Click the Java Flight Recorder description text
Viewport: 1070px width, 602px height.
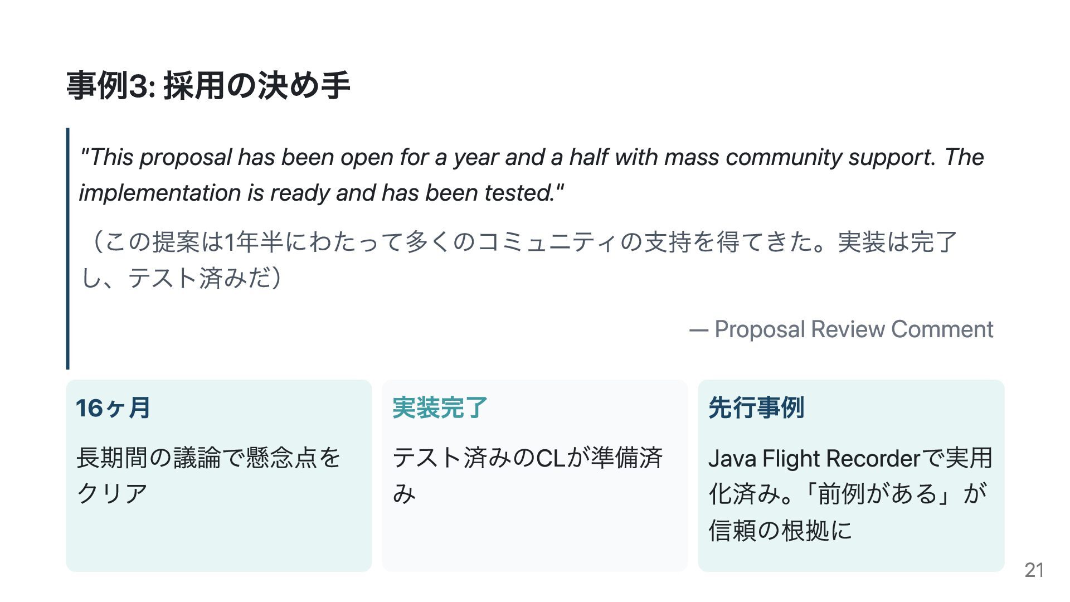pyautogui.click(x=850, y=494)
